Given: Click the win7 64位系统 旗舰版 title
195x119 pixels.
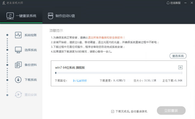Looking at the screenshot, I should click(70, 68).
